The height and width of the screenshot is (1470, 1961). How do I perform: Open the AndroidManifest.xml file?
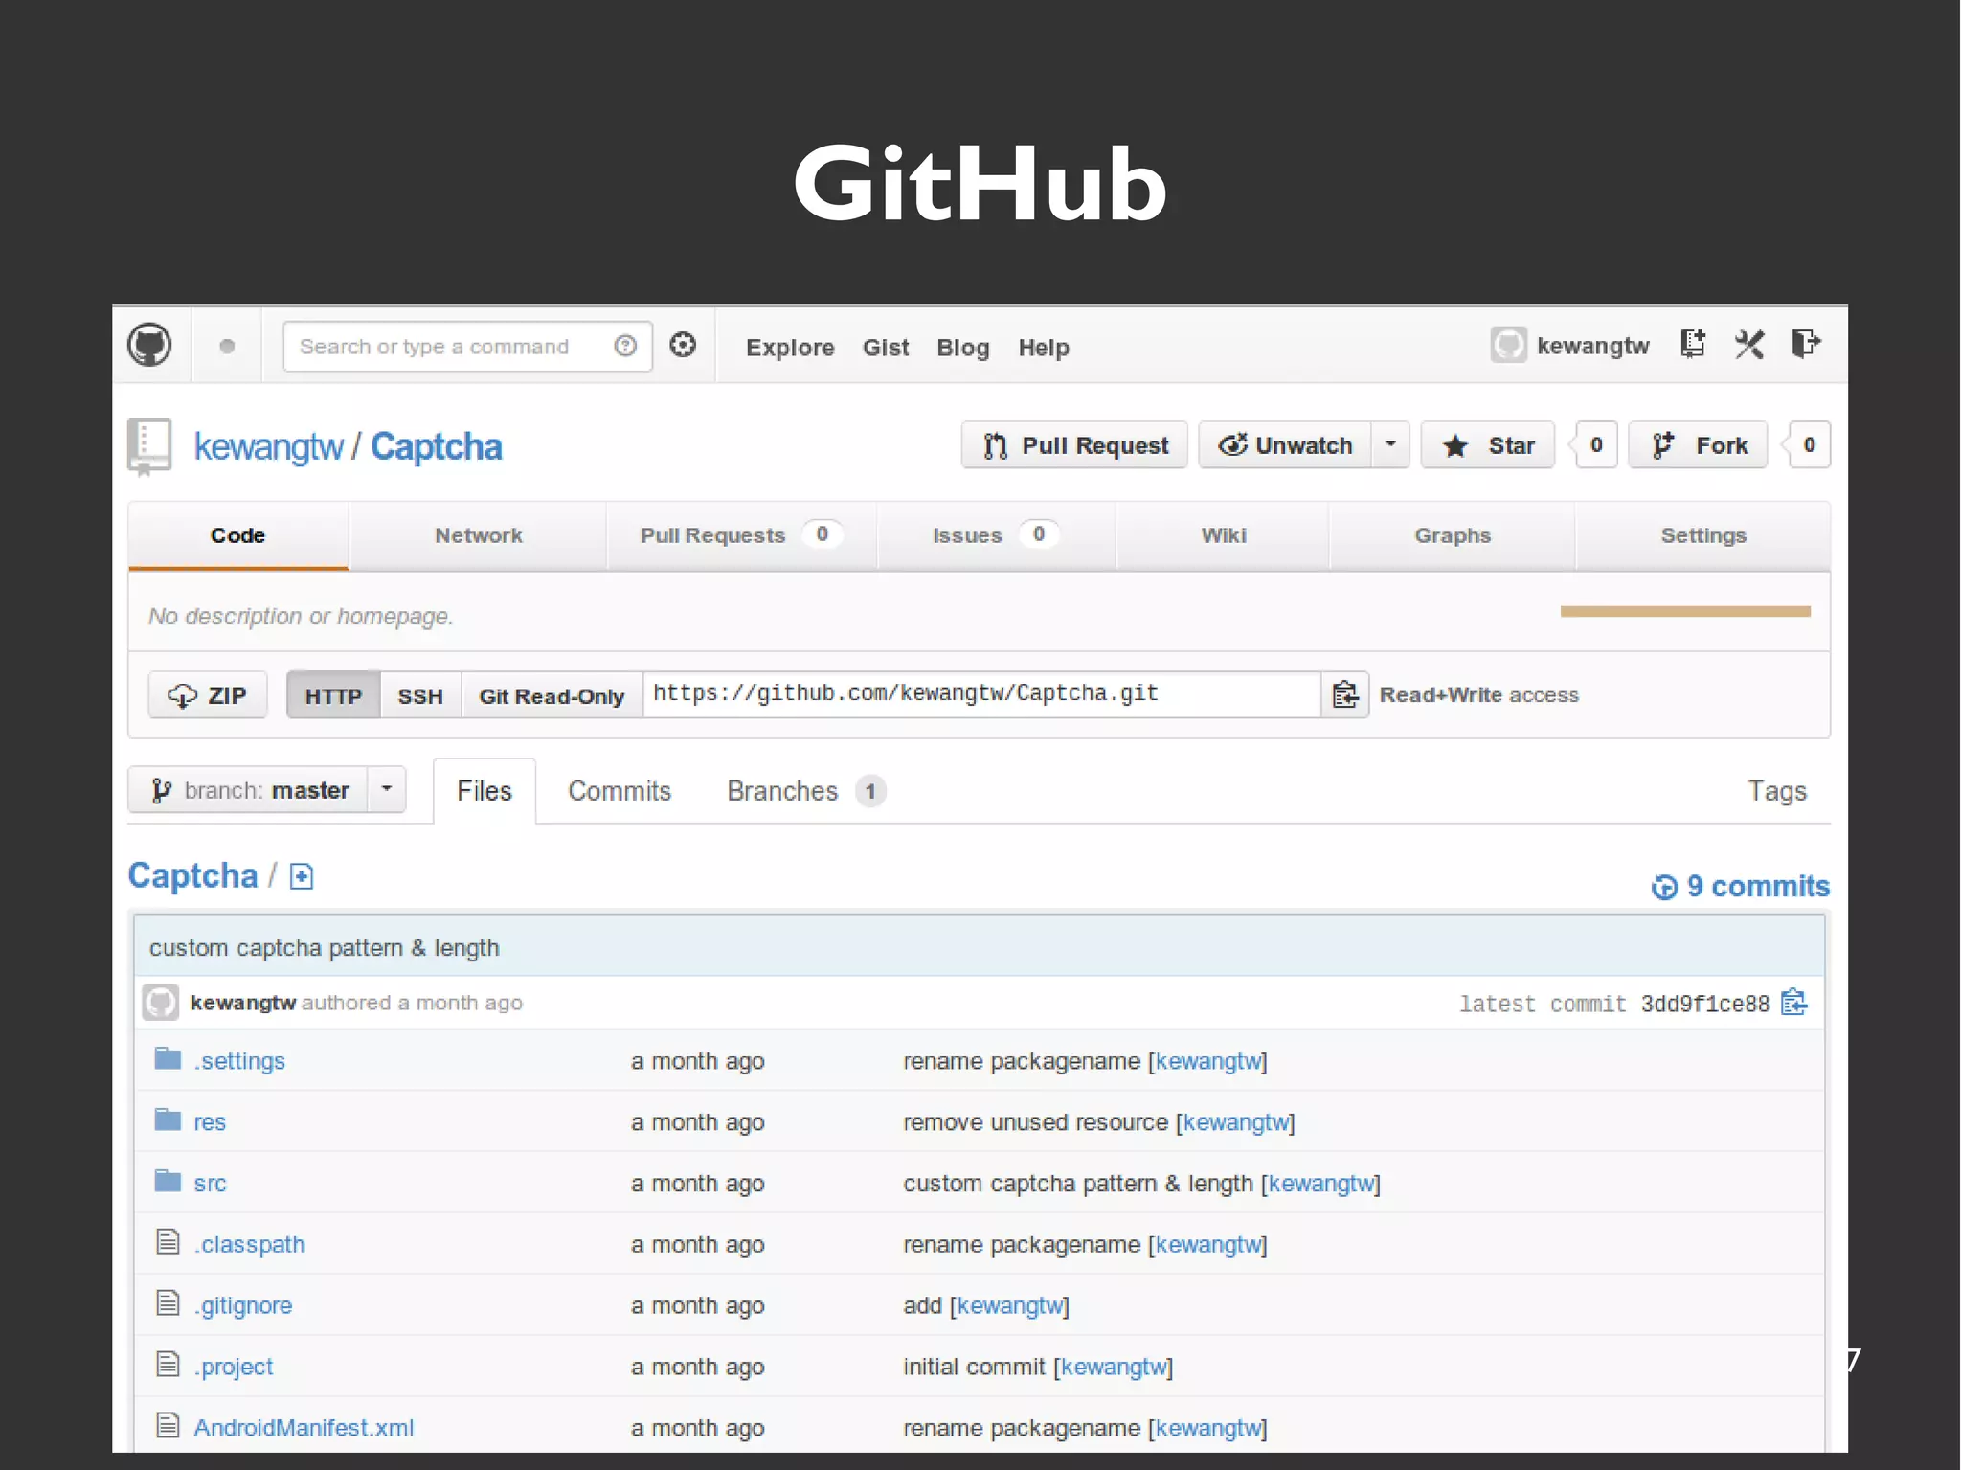(304, 1428)
